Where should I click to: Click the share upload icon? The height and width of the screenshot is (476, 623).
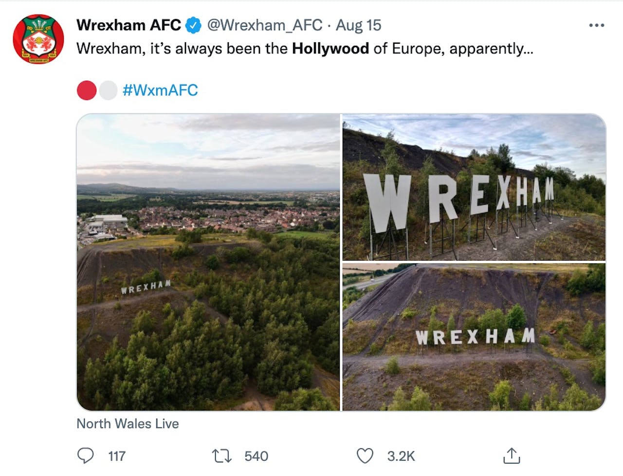pyautogui.click(x=512, y=456)
